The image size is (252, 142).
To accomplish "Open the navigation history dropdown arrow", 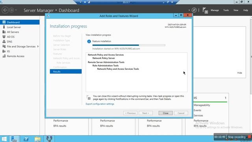I will 16,10.
